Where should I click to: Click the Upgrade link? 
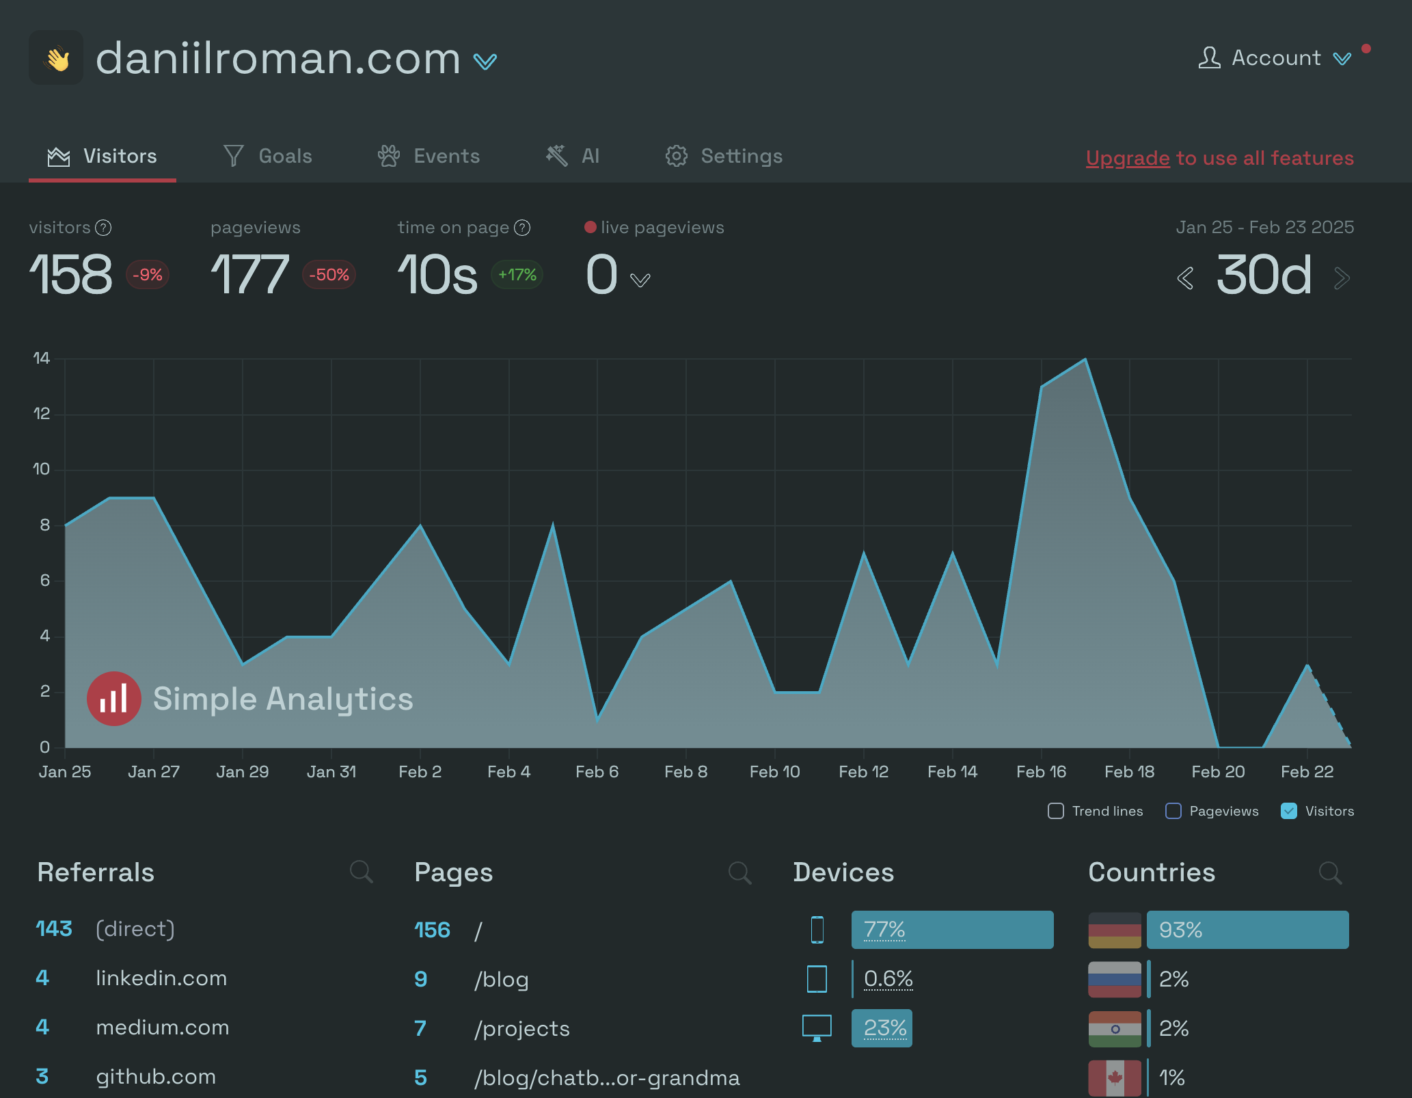pos(1128,158)
